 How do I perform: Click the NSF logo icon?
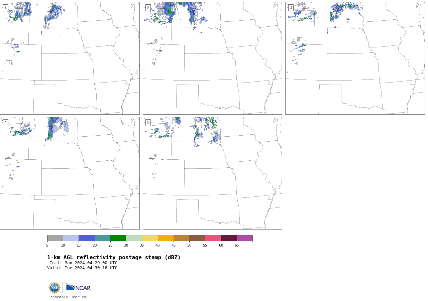click(55, 288)
